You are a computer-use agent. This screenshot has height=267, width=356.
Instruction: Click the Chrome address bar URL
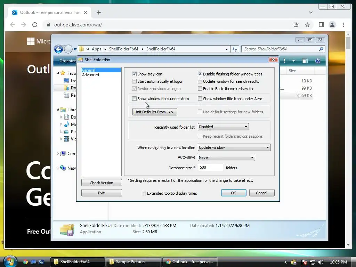coord(78,25)
